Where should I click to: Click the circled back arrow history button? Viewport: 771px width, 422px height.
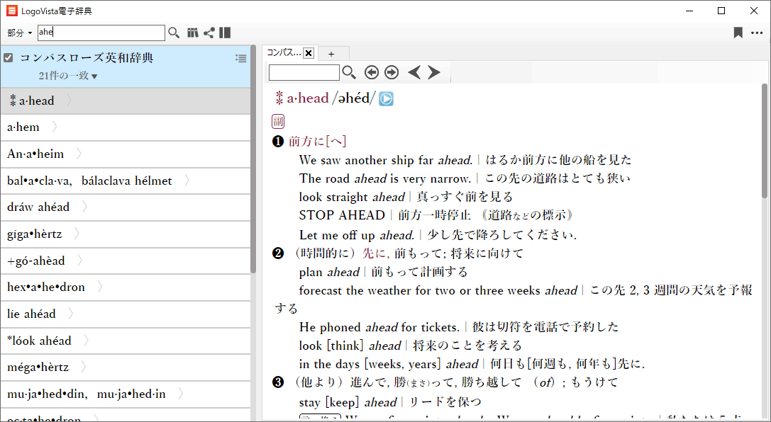pyautogui.click(x=372, y=72)
